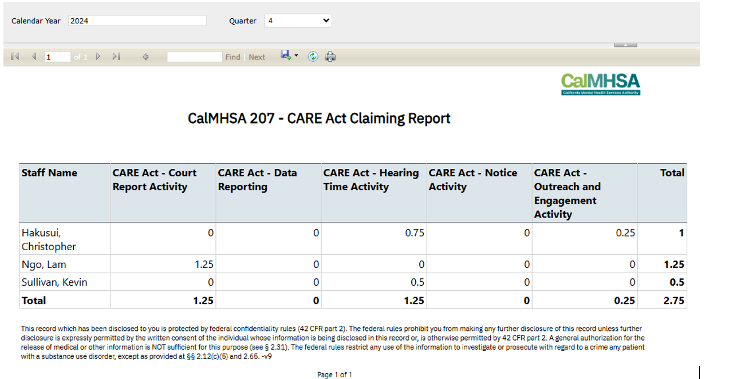Screen dimensions: 733x379
Task: Click the Next search link
Action: (x=257, y=57)
